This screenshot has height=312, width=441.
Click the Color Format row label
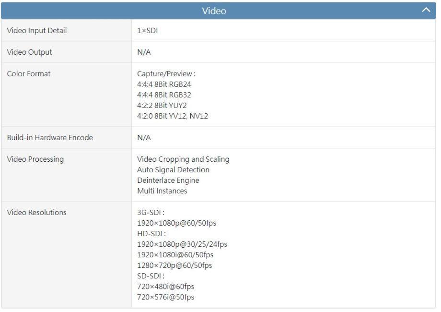[29, 74]
